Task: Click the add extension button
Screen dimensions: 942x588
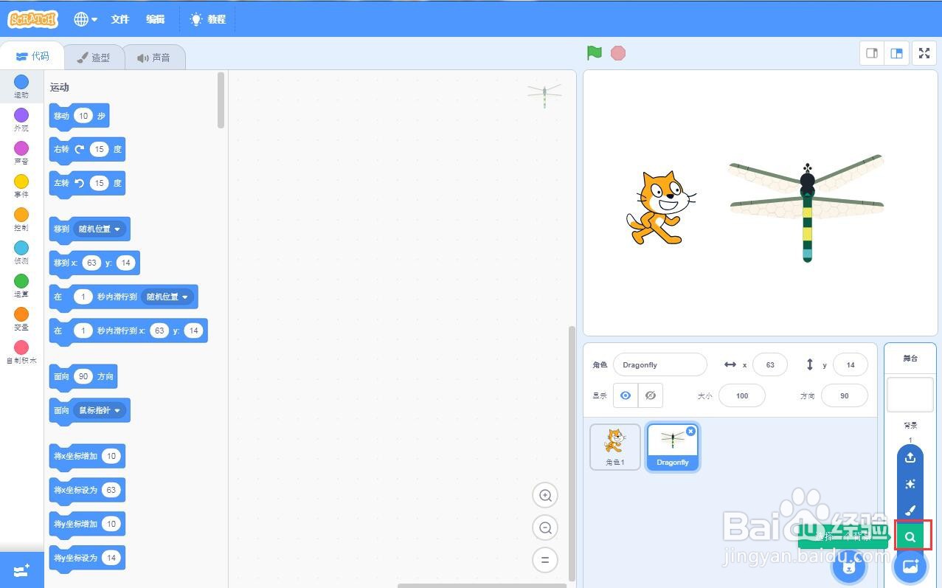Action: coord(21,570)
